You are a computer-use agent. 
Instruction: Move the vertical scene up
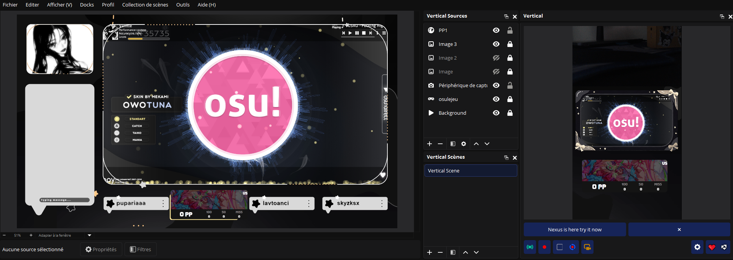coord(466,252)
